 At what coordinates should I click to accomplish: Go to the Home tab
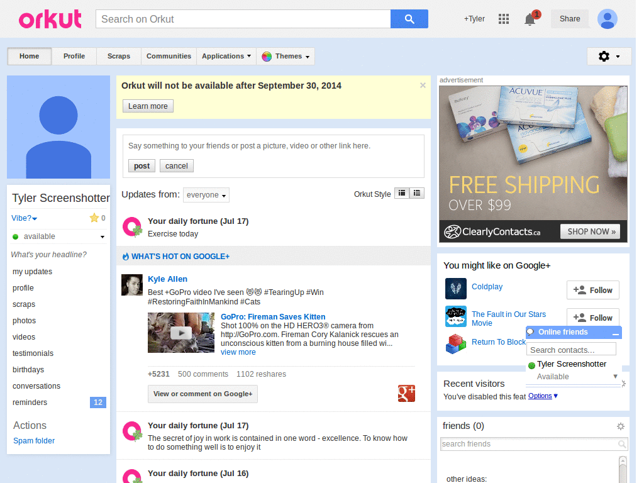point(29,56)
